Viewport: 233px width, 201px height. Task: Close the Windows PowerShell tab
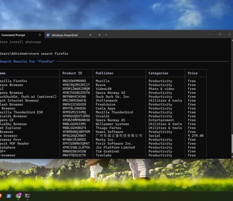coord(90,35)
